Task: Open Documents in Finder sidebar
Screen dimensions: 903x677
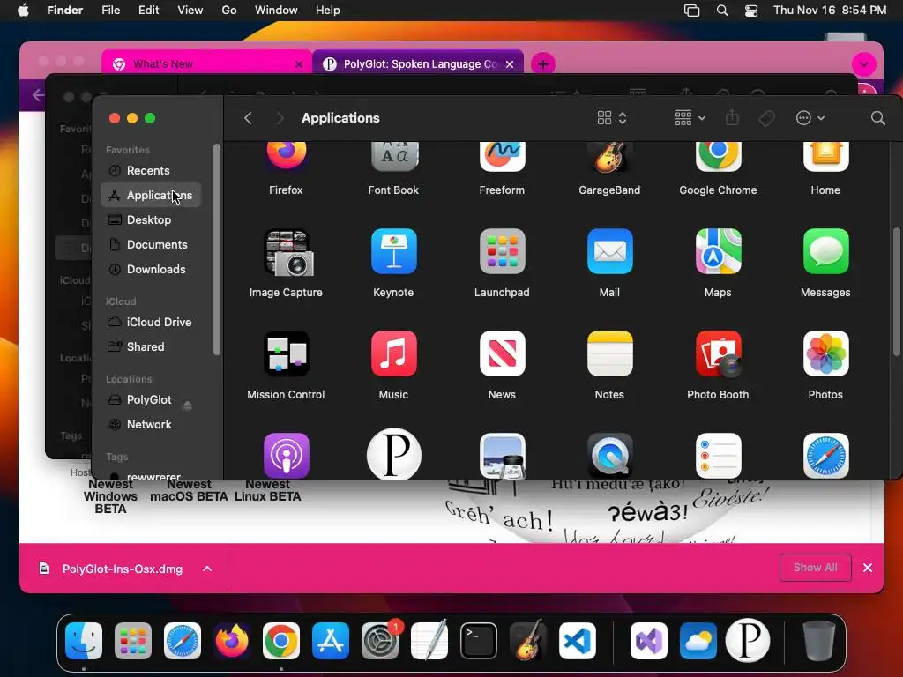Action: pos(151,245)
